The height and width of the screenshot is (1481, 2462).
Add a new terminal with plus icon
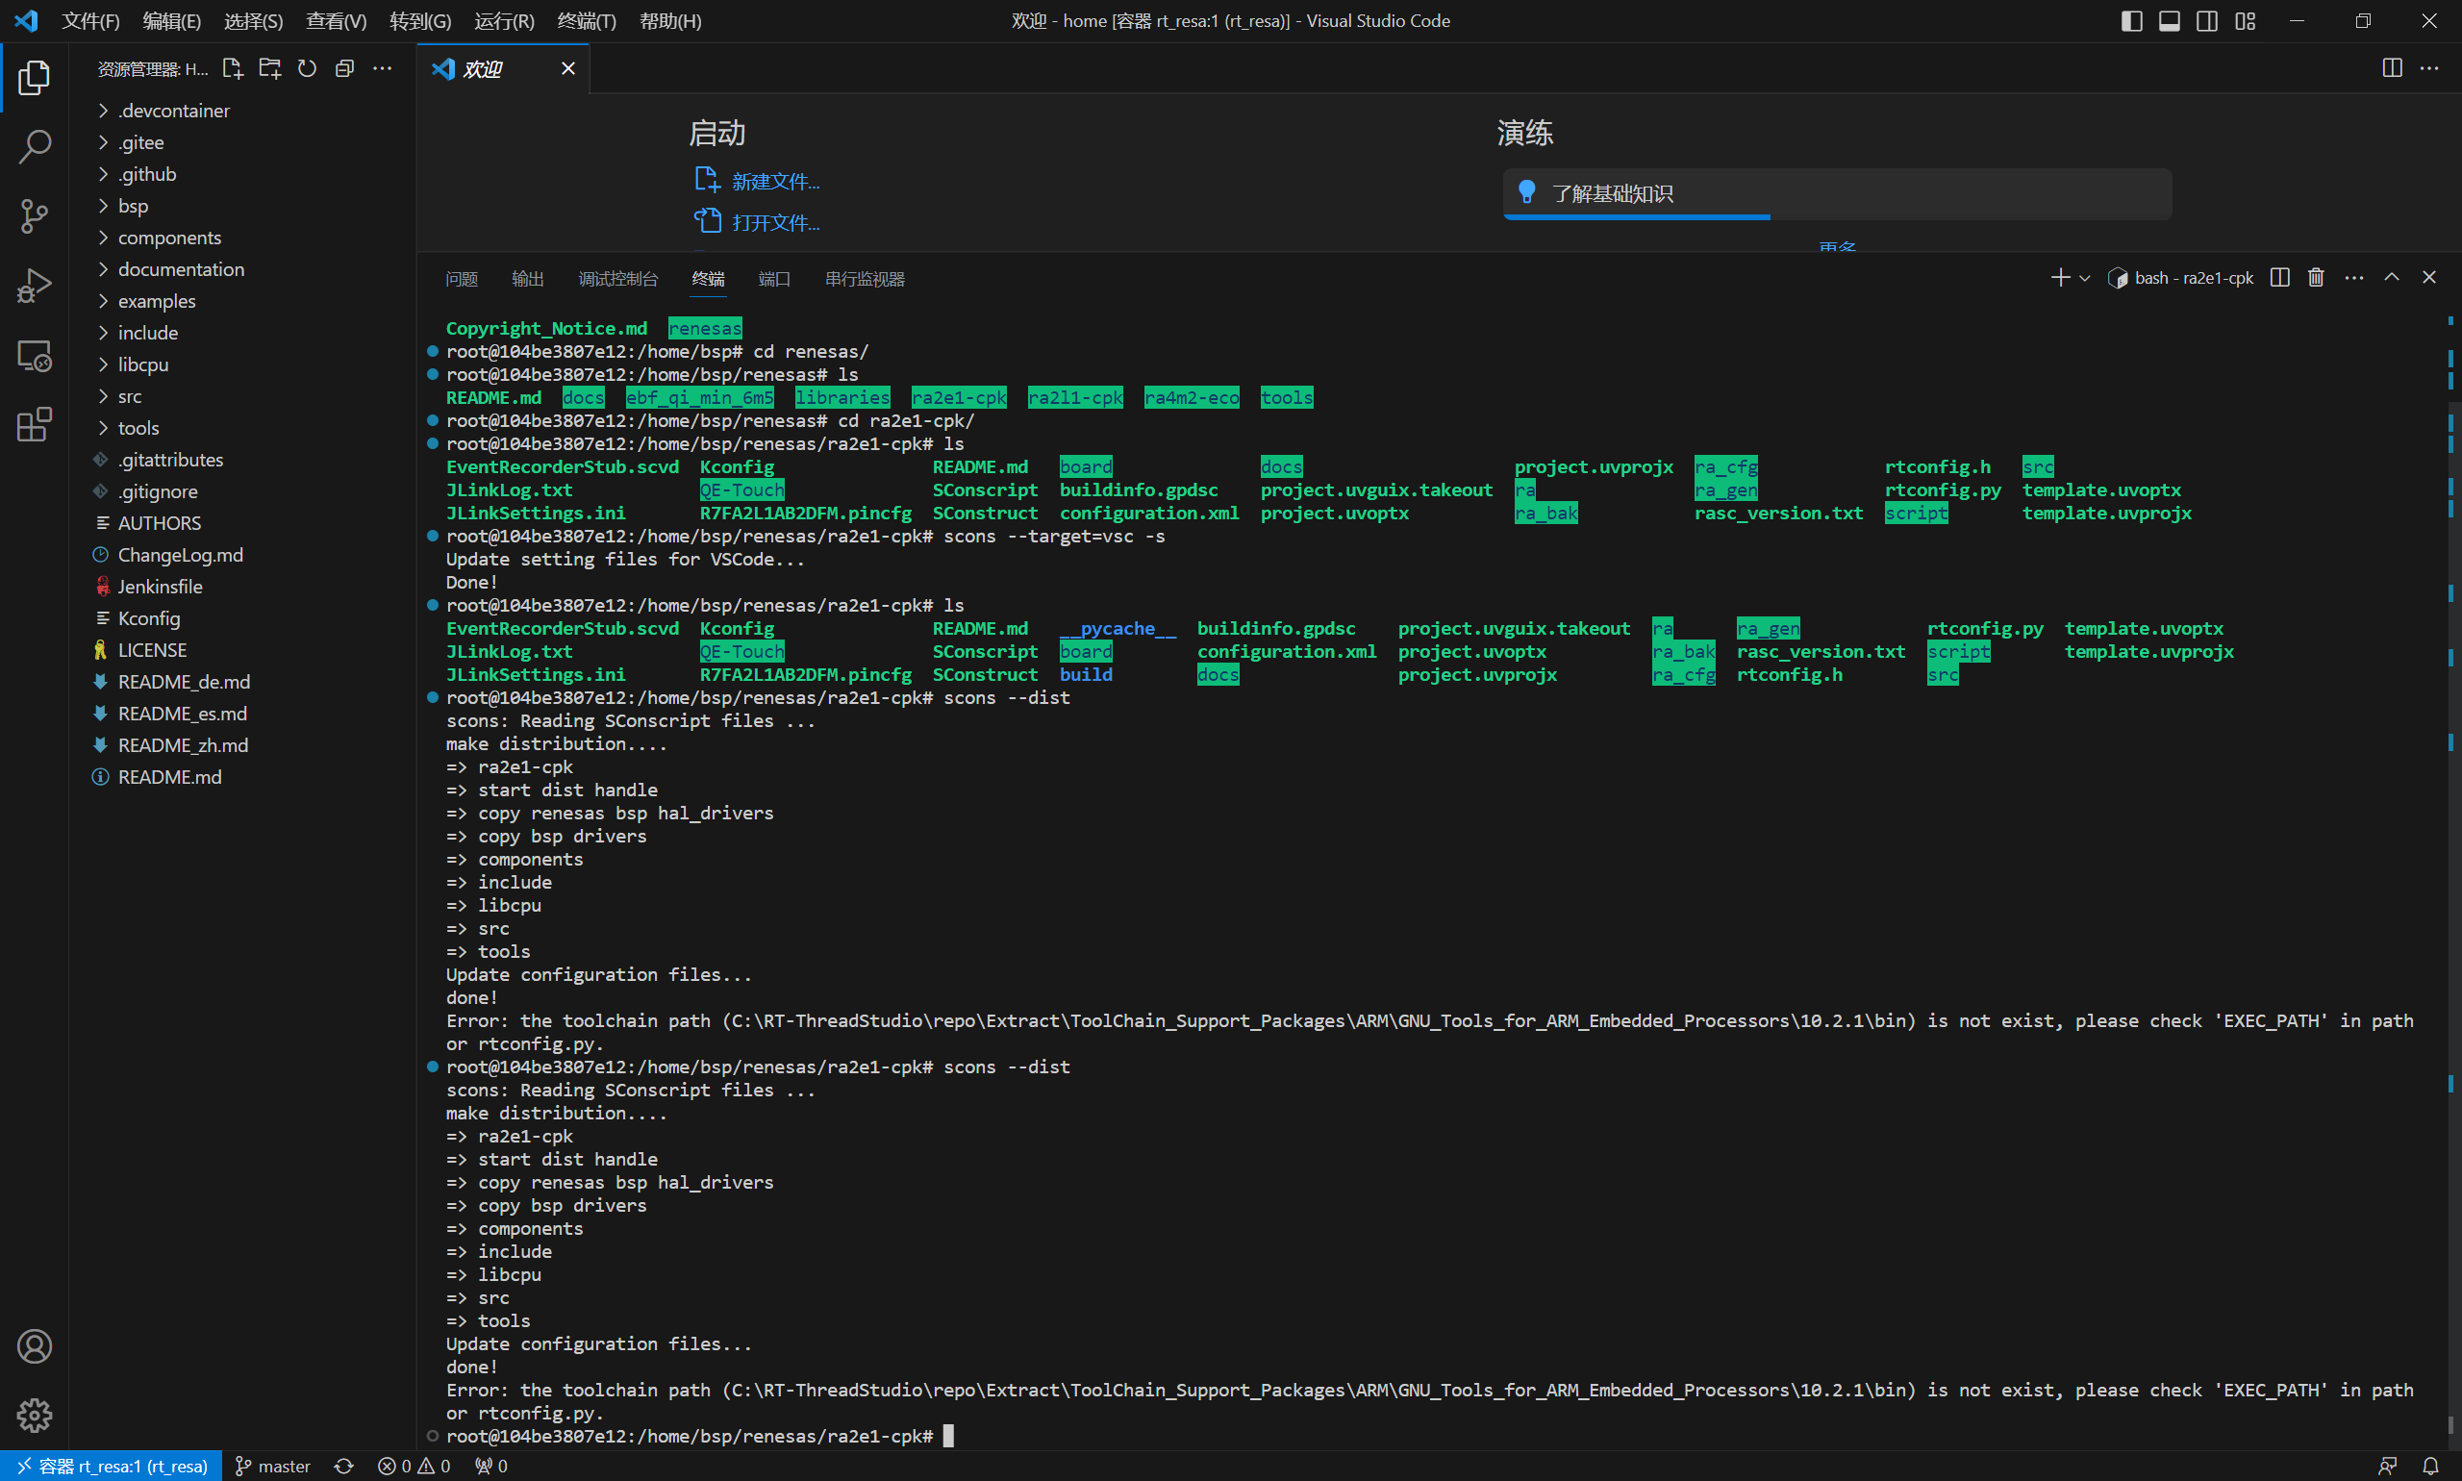pos(2060,277)
